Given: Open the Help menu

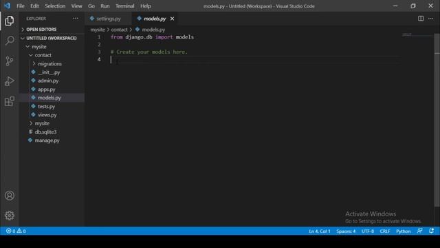Looking at the screenshot, I should click(x=146, y=6).
